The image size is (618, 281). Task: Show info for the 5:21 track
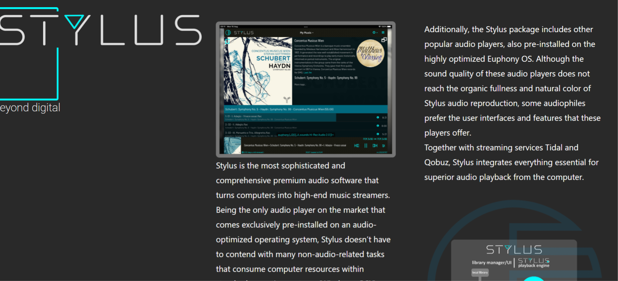click(x=378, y=134)
